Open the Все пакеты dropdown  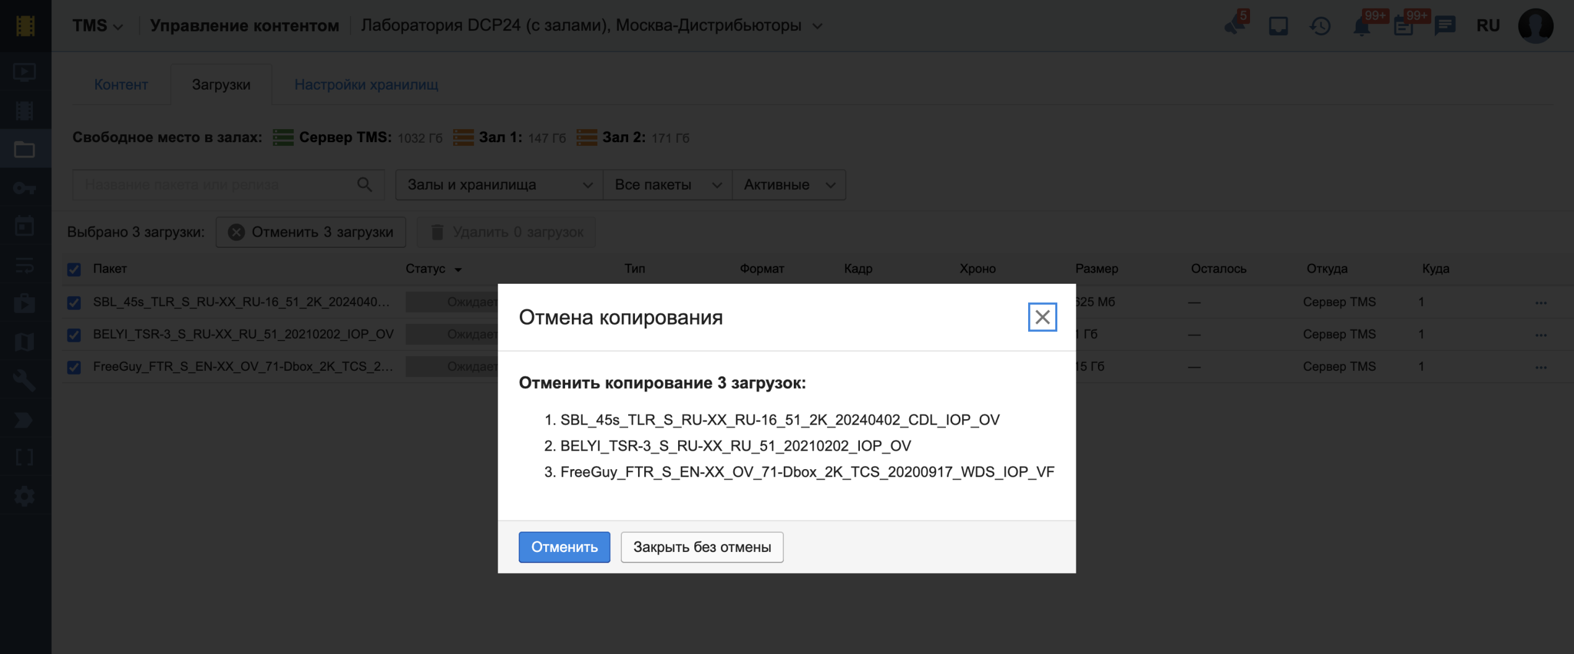tap(667, 185)
